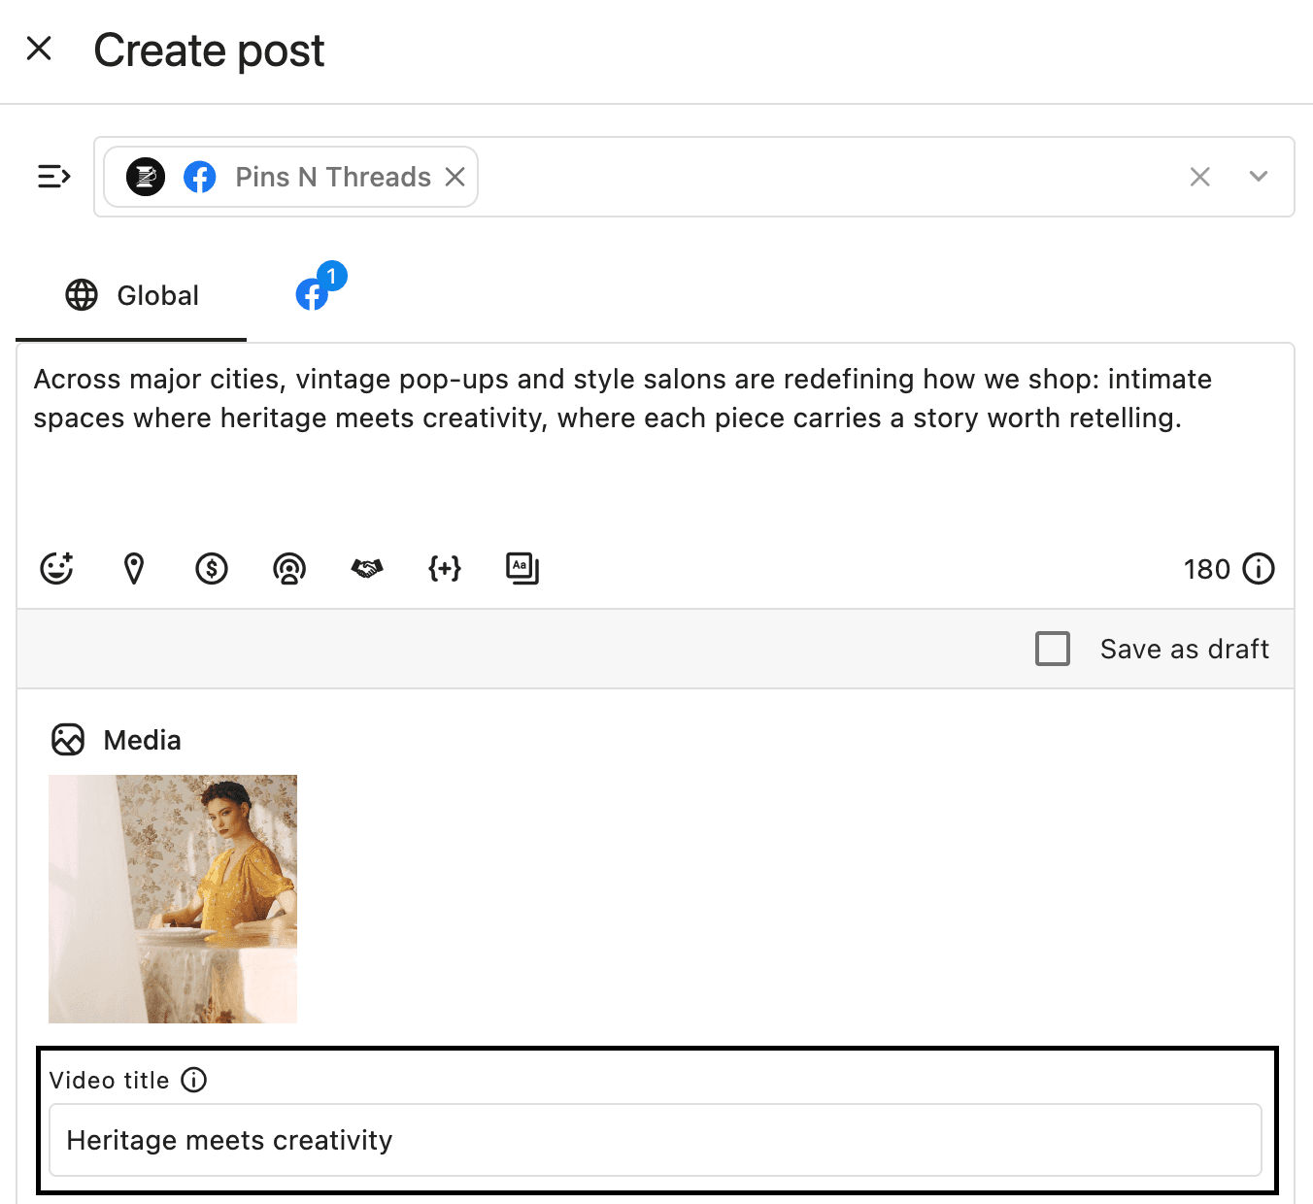
Task: Click the dollar sign boost icon
Action: (212, 568)
